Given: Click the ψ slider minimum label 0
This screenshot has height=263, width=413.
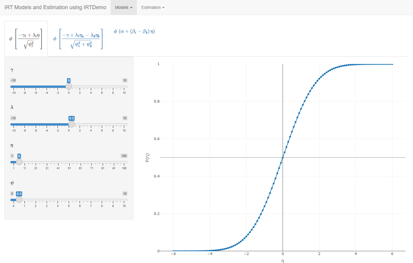Looking at the screenshot, I should point(12,194).
